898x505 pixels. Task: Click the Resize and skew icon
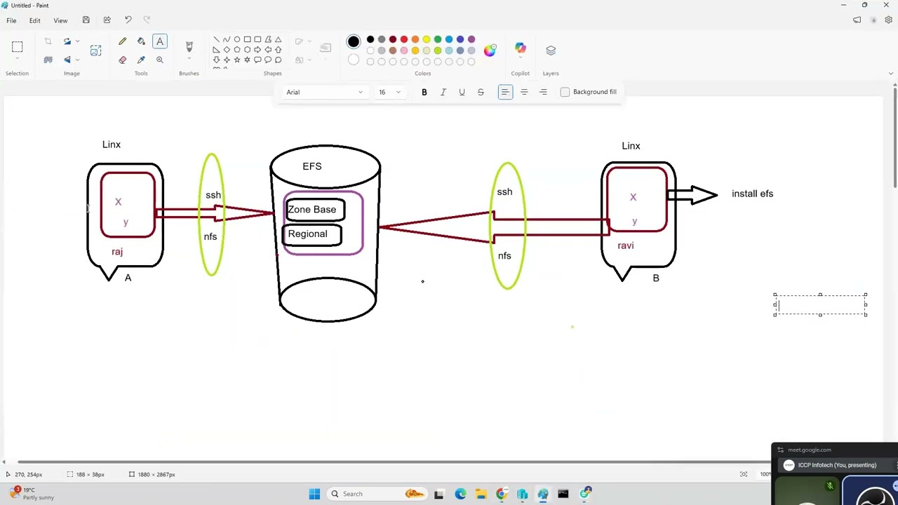tap(95, 50)
